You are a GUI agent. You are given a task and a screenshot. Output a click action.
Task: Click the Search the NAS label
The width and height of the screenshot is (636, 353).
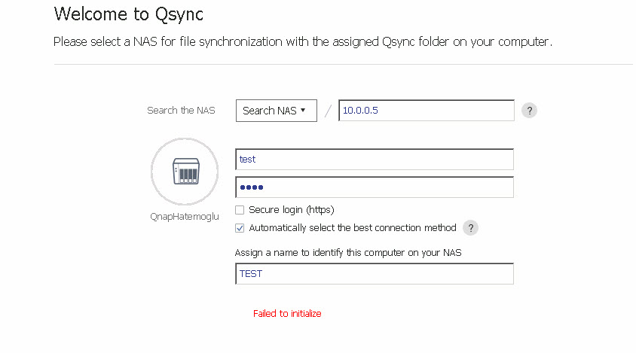[181, 110]
